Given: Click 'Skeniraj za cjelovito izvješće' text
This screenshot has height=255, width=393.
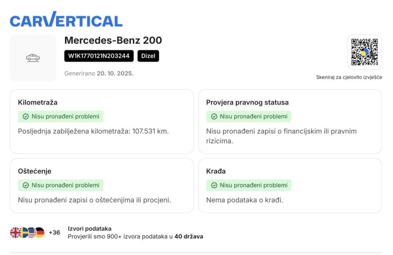Looking at the screenshot, I should pyautogui.click(x=349, y=77).
